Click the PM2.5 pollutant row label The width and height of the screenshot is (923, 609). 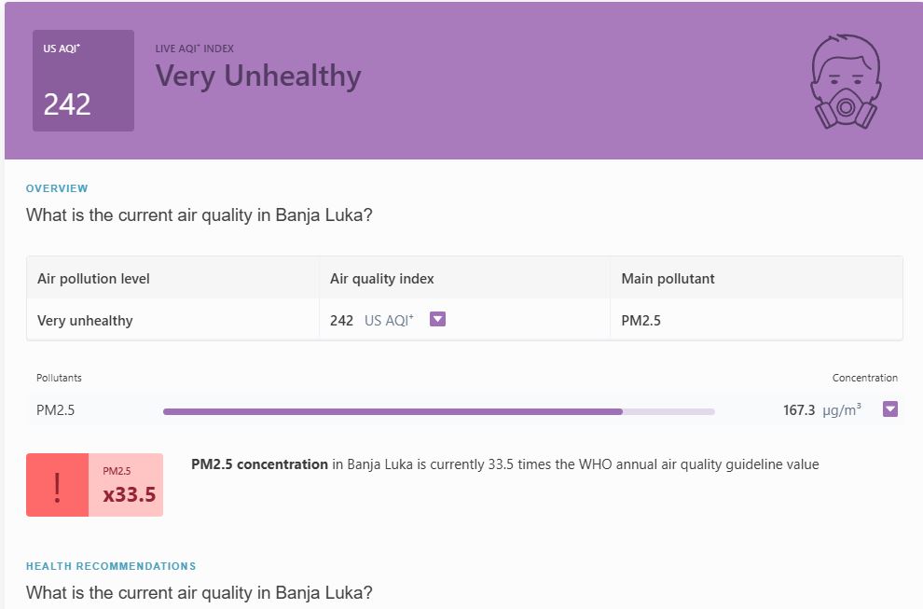[55, 409]
